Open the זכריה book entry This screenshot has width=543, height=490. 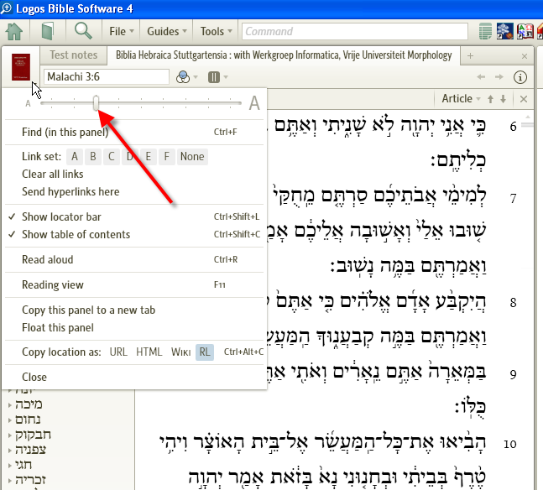coord(30,480)
